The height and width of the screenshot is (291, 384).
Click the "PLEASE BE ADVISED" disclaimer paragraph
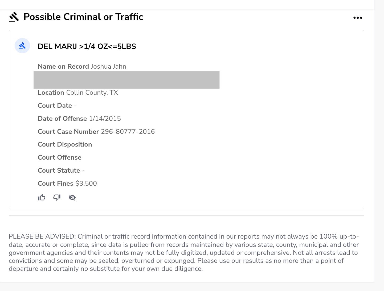point(184,252)
